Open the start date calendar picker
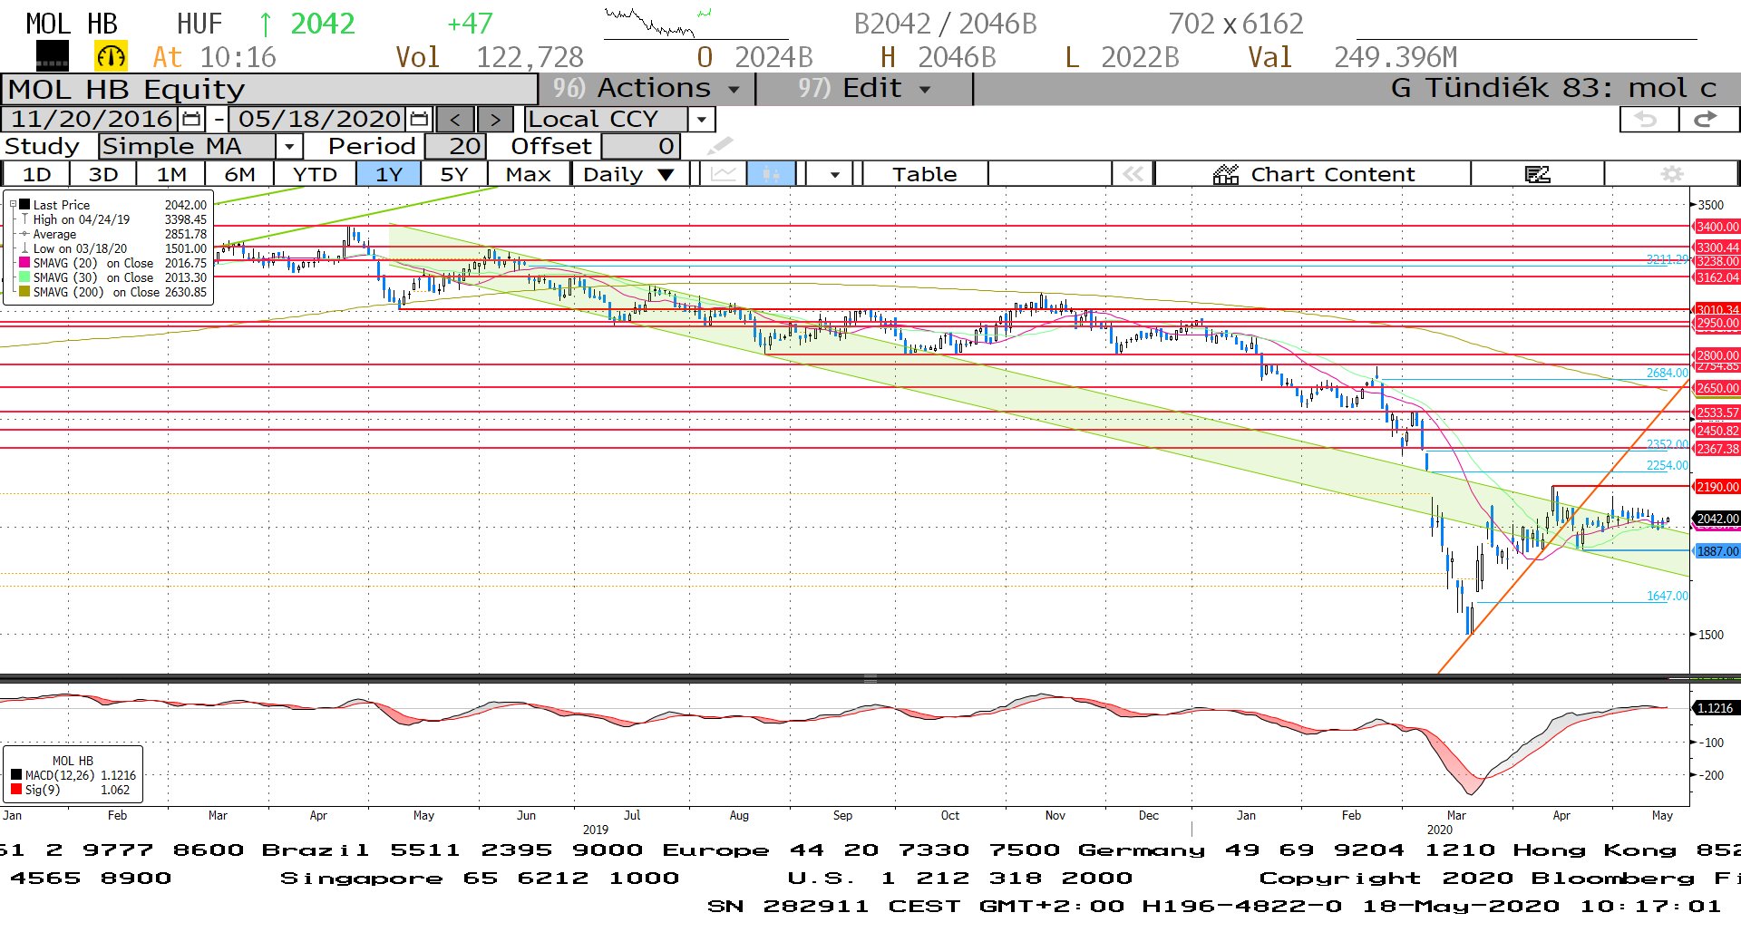Screen dimensions: 1741x942 pyautogui.click(x=191, y=119)
